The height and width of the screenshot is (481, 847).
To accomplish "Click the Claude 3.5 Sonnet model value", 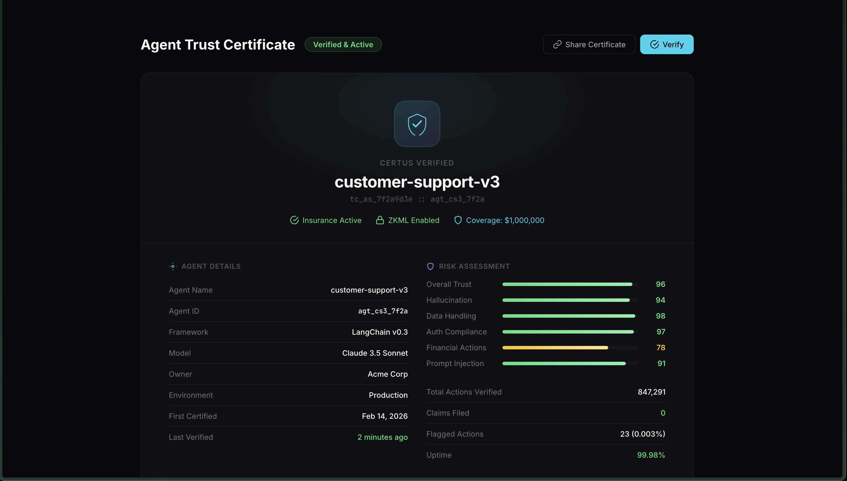I will coord(375,353).
